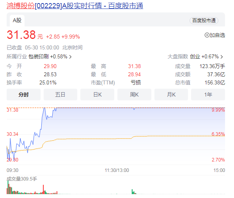The image size is (234, 198).
Task: Show the 日K candlestick chart
Action: pyautogui.click(x=97, y=95)
